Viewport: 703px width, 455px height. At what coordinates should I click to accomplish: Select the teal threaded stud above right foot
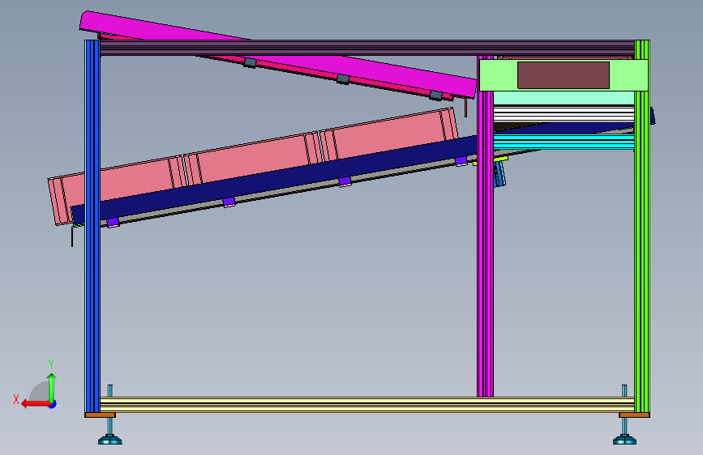pos(624,390)
